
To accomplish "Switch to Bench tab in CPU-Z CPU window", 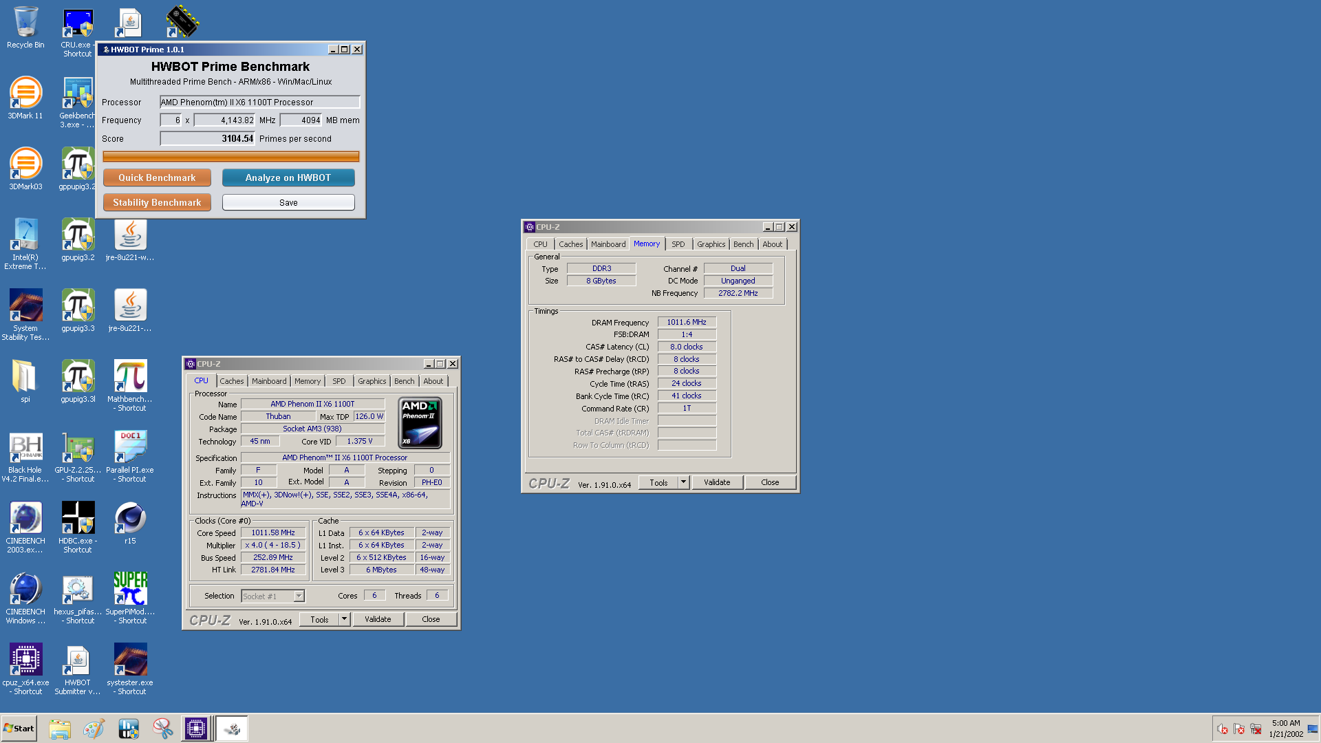I will point(405,381).
